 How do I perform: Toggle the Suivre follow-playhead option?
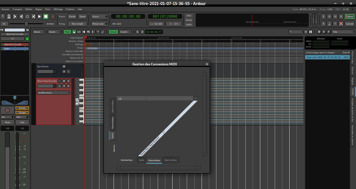[x=100, y=16]
